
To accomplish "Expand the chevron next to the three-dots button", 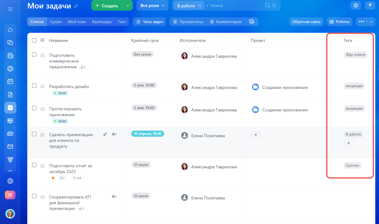I will pyautogui.click(x=372, y=22).
